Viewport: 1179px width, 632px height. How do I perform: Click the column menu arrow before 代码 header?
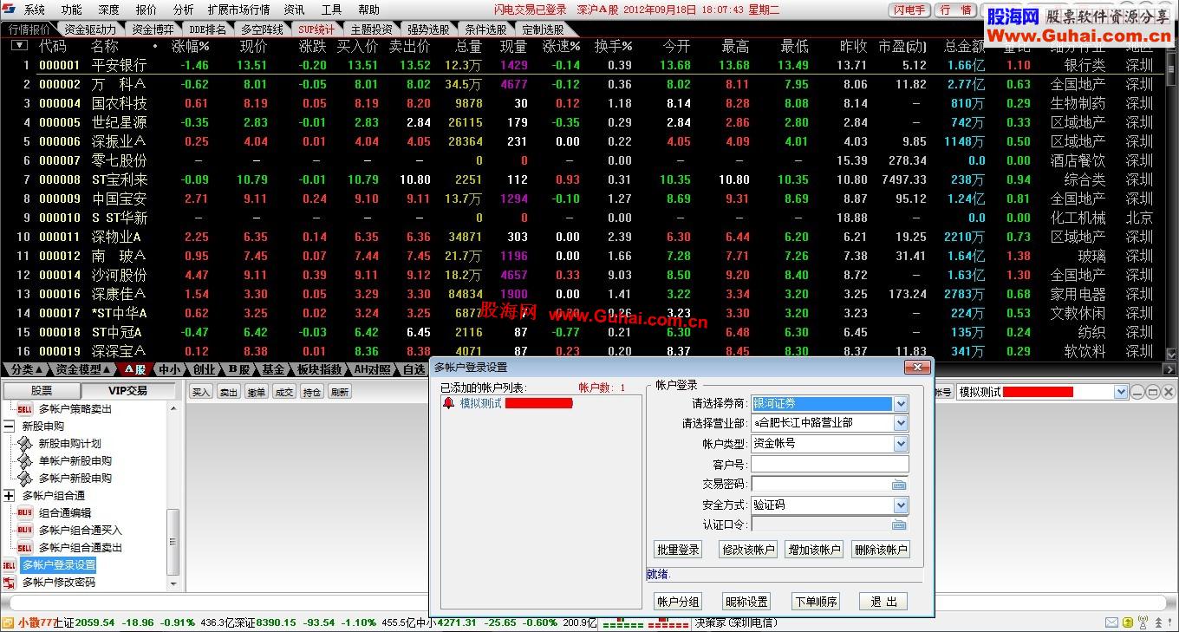[x=18, y=46]
